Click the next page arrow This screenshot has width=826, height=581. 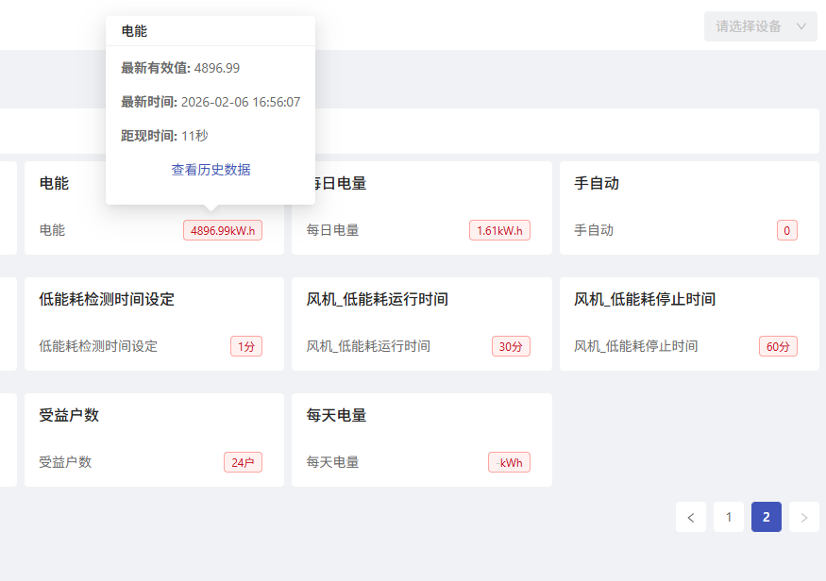[x=803, y=517]
